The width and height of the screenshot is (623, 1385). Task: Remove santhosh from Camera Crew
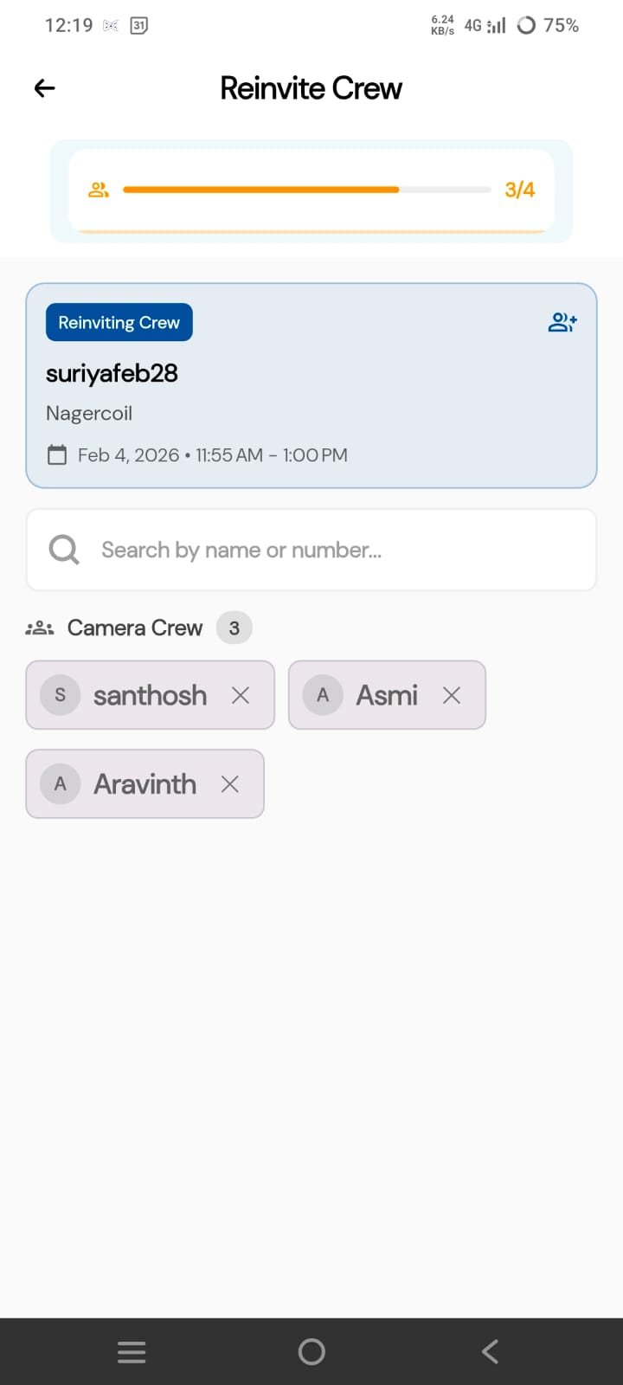pyautogui.click(x=241, y=695)
